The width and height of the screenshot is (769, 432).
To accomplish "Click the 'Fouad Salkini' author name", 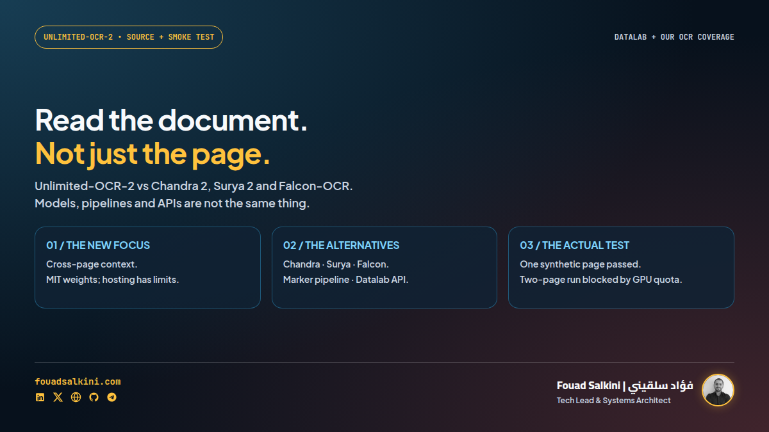I will click(588, 385).
